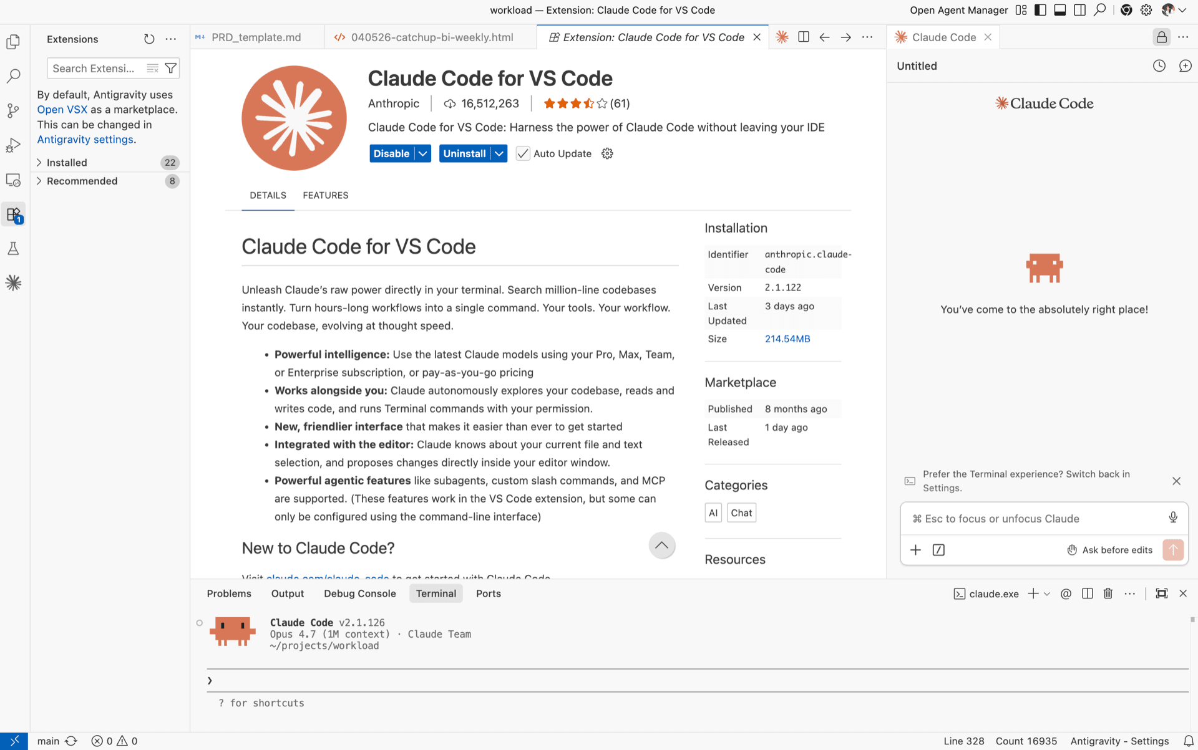Open Testing flask view
The height and width of the screenshot is (750, 1198).
point(13,249)
